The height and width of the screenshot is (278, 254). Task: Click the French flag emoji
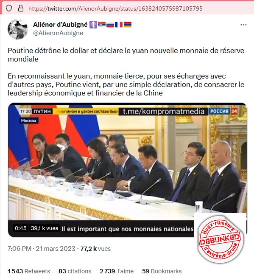pyautogui.click(x=119, y=25)
